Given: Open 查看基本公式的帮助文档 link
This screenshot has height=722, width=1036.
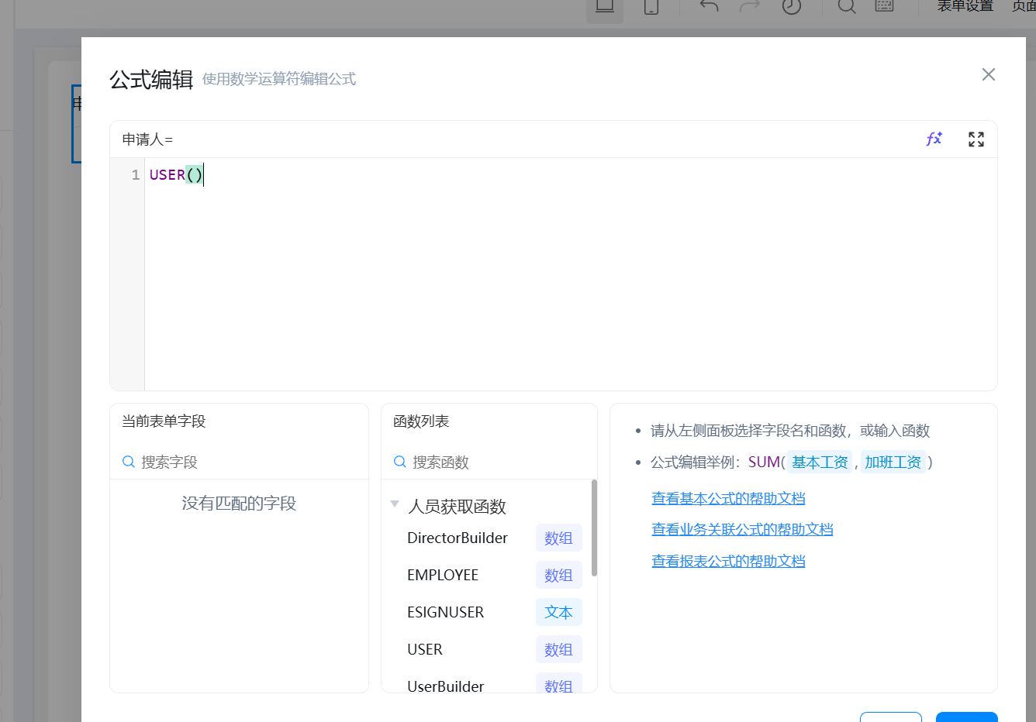Looking at the screenshot, I should (x=728, y=499).
